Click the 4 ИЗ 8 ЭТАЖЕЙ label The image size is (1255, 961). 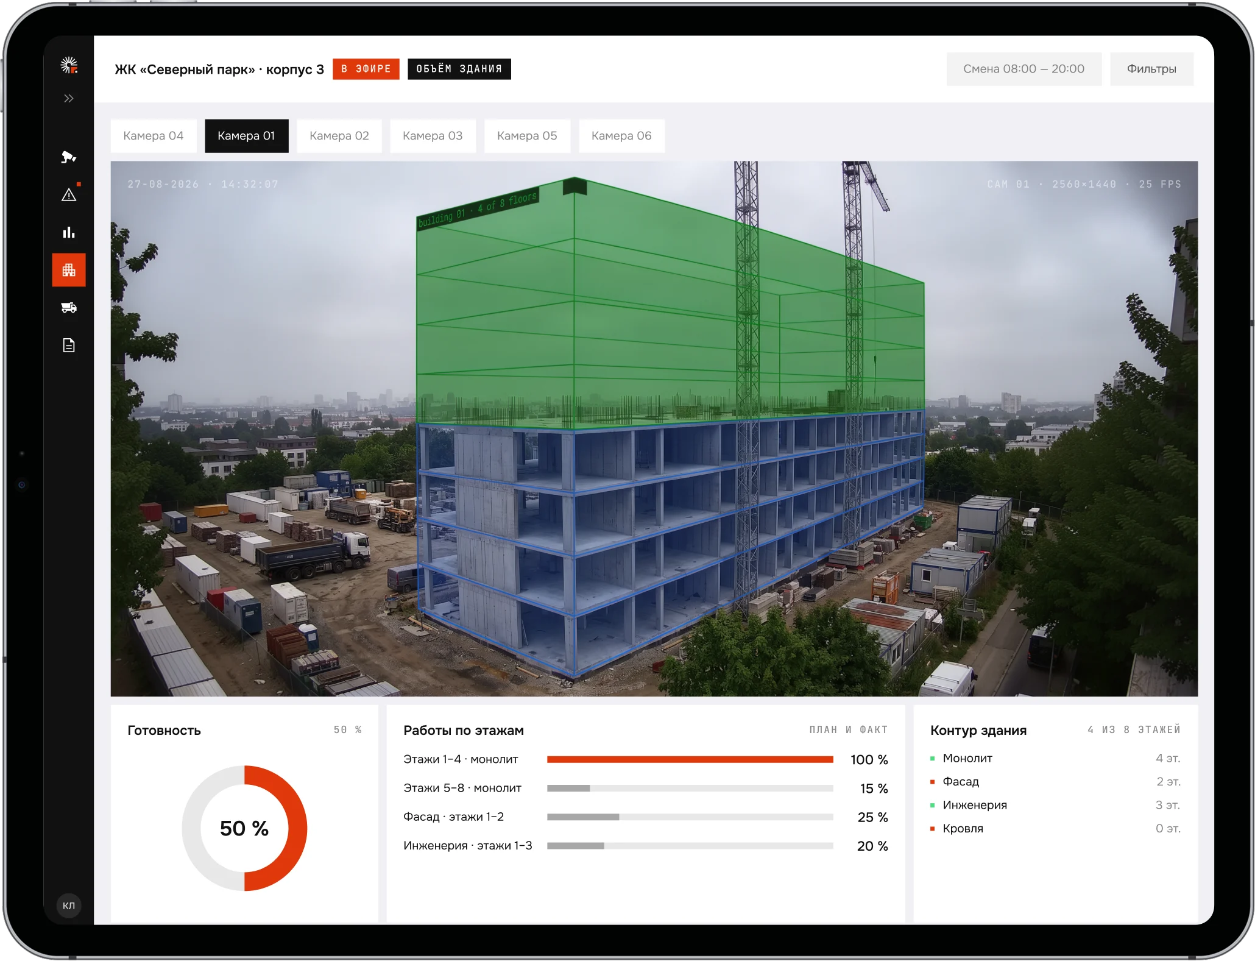pos(1134,729)
